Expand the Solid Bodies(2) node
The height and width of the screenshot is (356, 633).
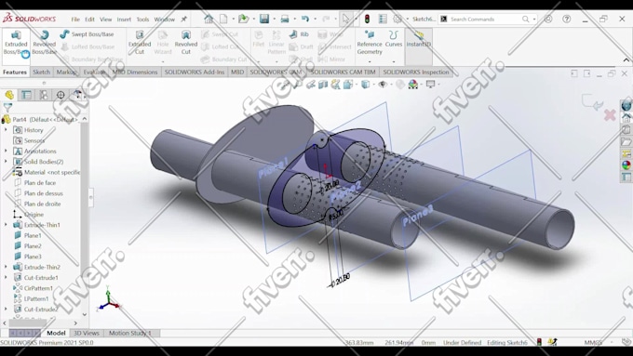point(6,161)
